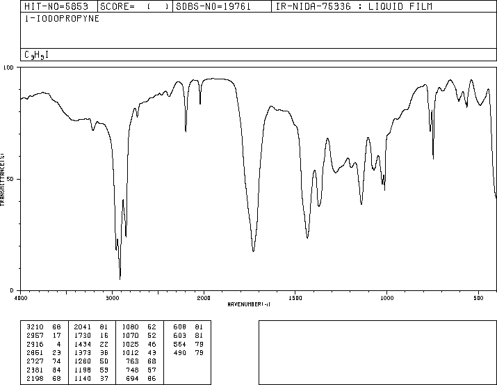The image size is (497, 385).
Task: Click the 608 wavenumber in the last column
Action: point(180,327)
